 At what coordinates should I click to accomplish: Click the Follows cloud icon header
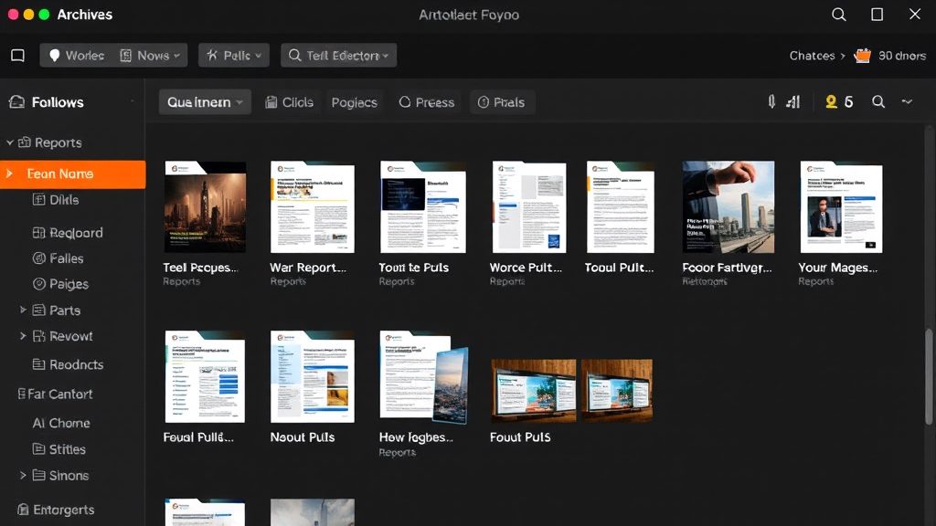pyautogui.click(x=16, y=102)
